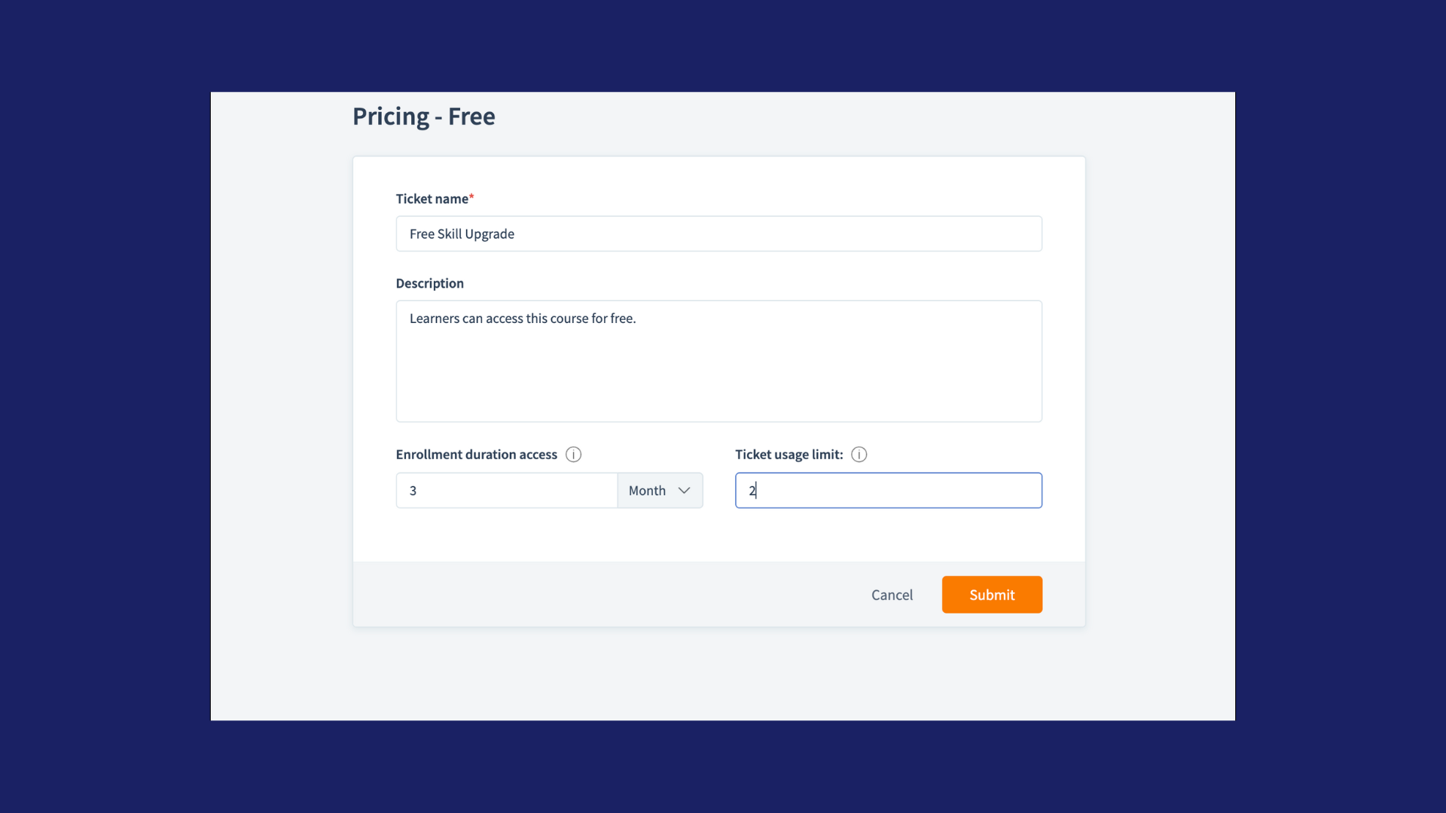The height and width of the screenshot is (813, 1446).
Task: Select the Month text in duration unit selector
Action: point(647,491)
